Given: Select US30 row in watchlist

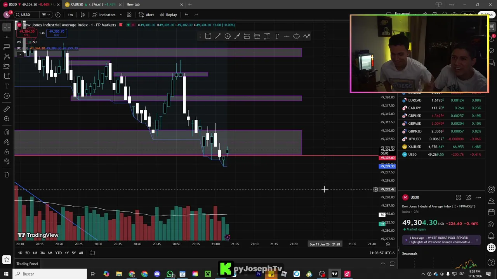Looking at the screenshot, I should [442, 155].
